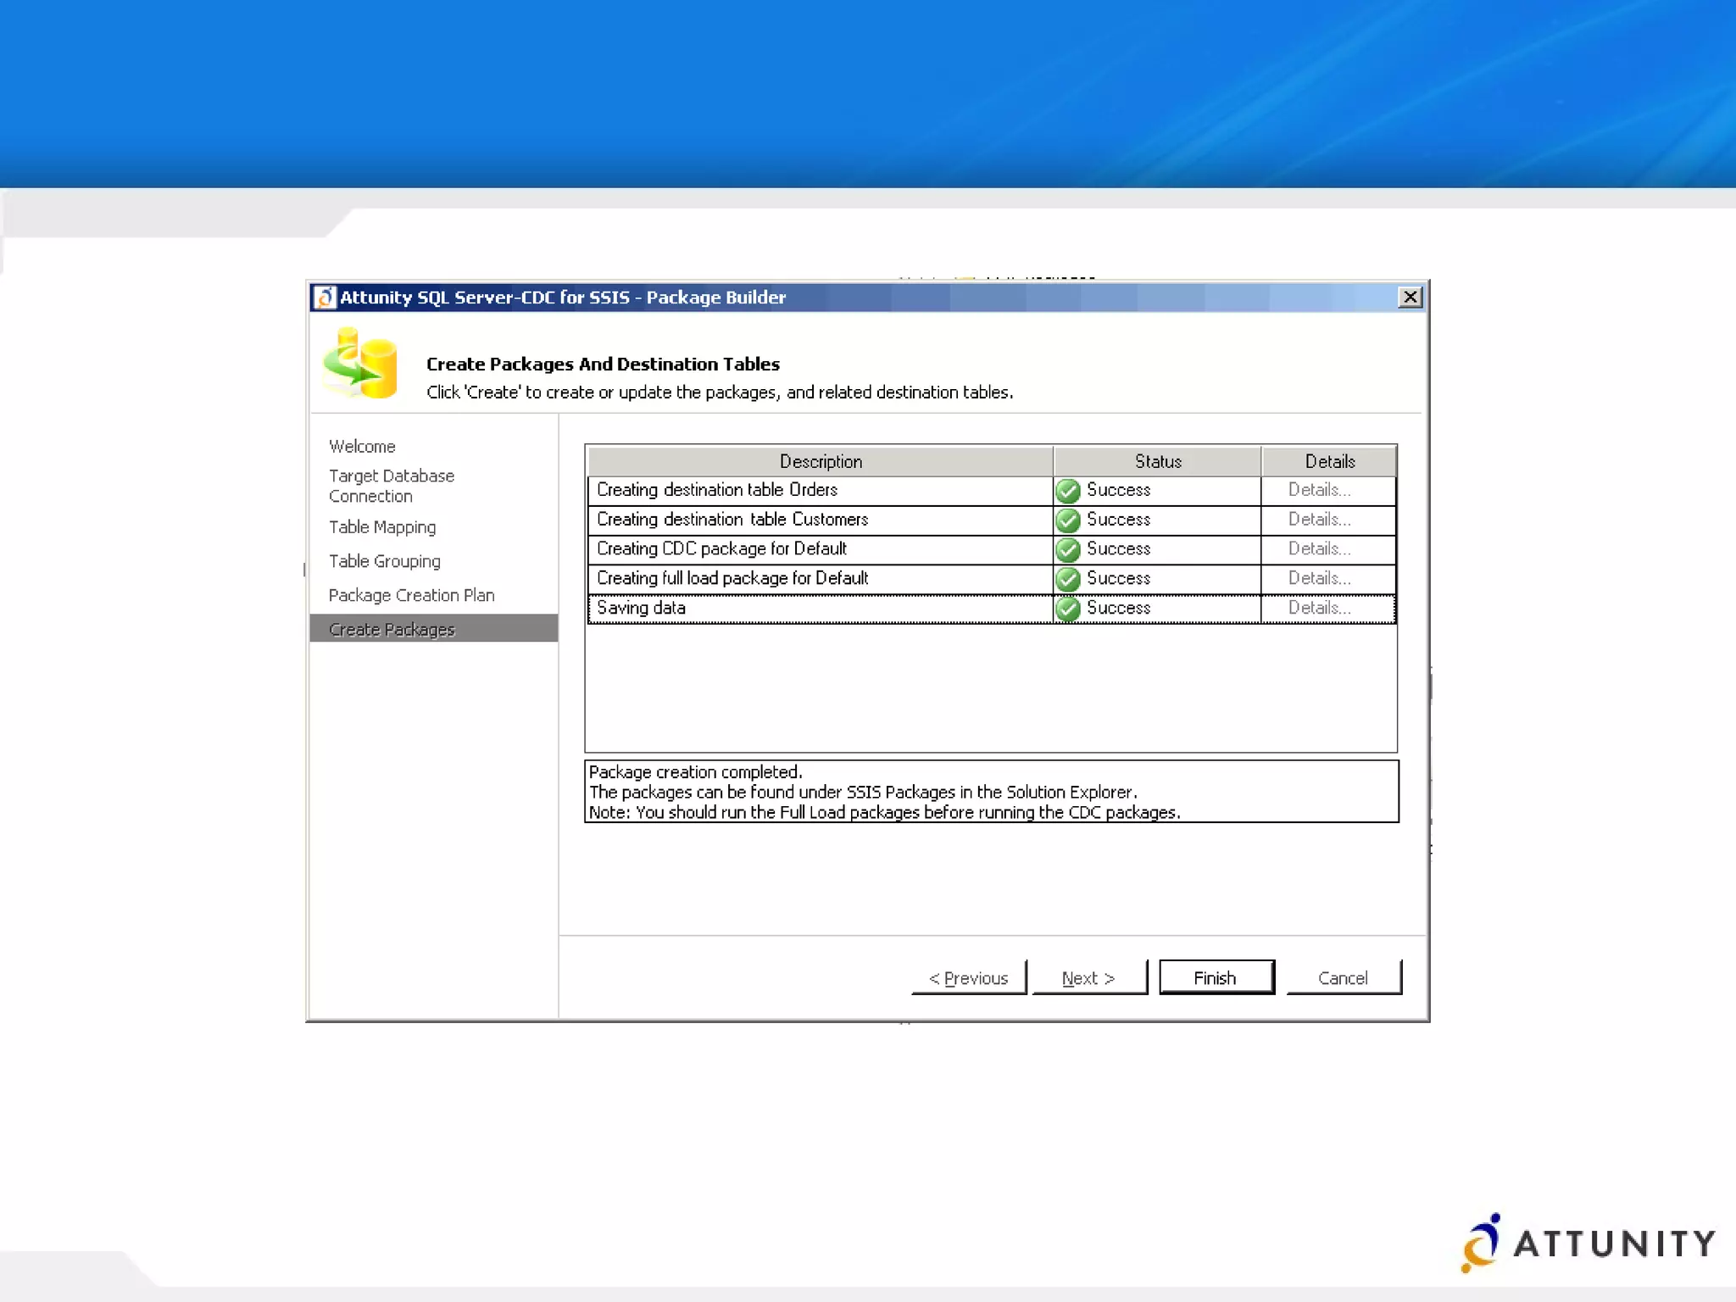Click the Attunity title bar app icon
Image resolution: width=1736 pixels, height=1302 pixels.
click(324, 298)
